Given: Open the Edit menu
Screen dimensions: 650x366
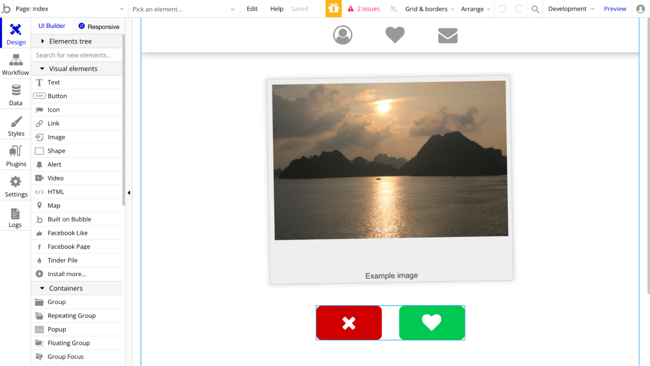Looking at the screenshot, I should tap(252, 9).
